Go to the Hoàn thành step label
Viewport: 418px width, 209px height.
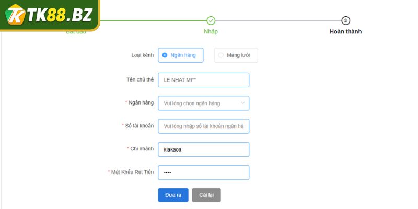[345, 32]
